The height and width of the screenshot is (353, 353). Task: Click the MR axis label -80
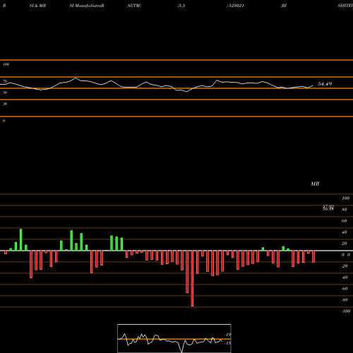(x=345, y=300)
